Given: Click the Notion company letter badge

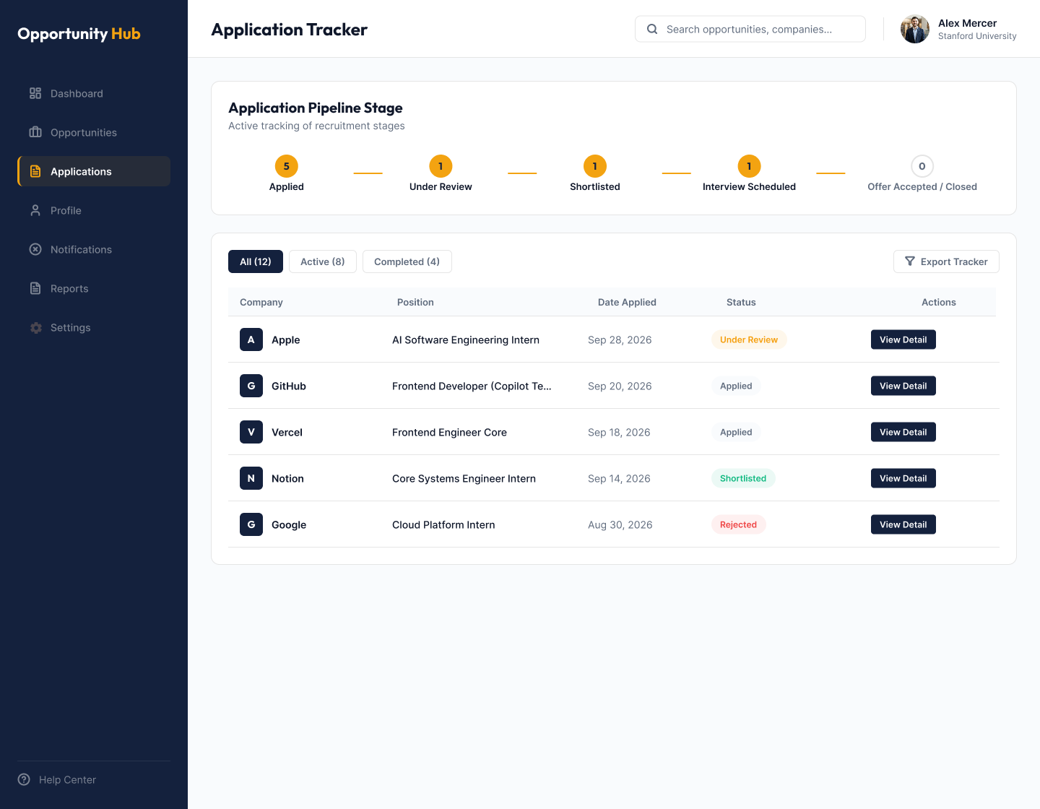Looking at the screenshot, I should click(x=251, y=478).
